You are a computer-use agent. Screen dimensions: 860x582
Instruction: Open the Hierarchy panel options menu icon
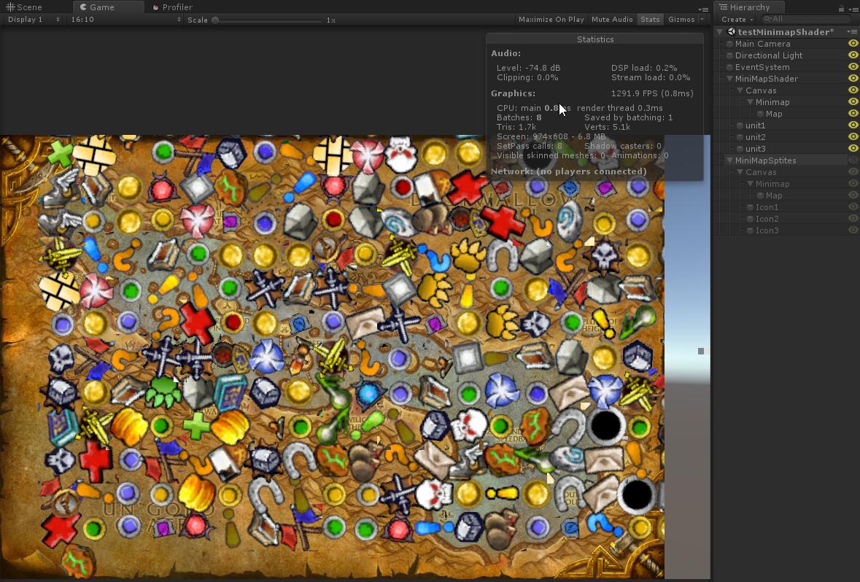pos(853,8)
